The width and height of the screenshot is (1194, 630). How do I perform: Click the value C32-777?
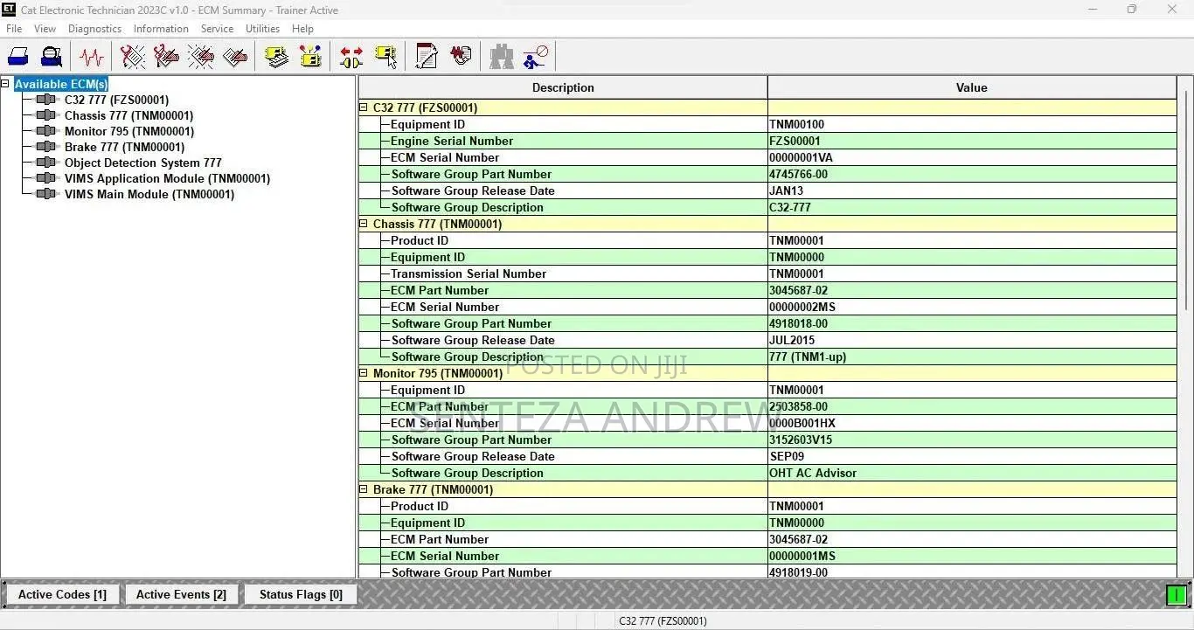click(x=790, y=207)
